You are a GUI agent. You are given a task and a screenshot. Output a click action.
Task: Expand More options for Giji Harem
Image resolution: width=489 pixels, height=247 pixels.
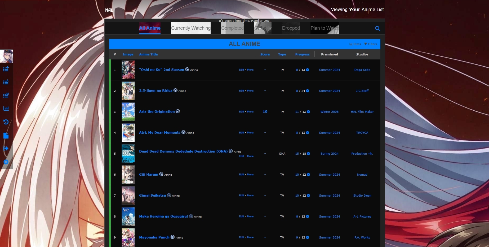pos(250,175)
